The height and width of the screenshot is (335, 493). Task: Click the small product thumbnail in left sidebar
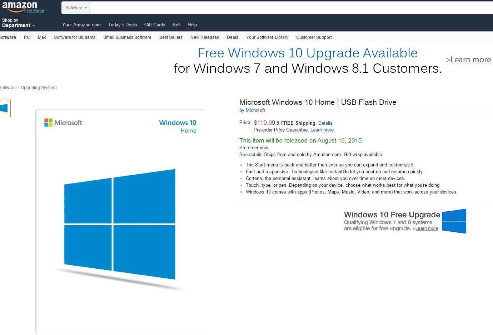coord(4,107)
